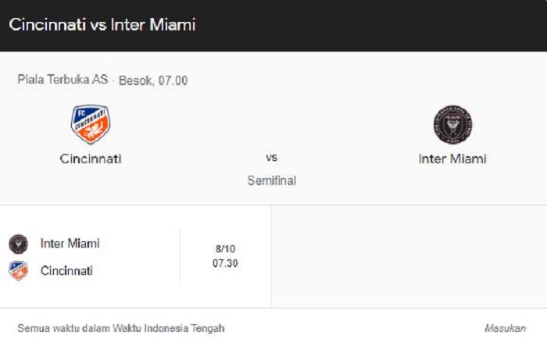Click the large Inter Miami crest logo

coord(452,125)
